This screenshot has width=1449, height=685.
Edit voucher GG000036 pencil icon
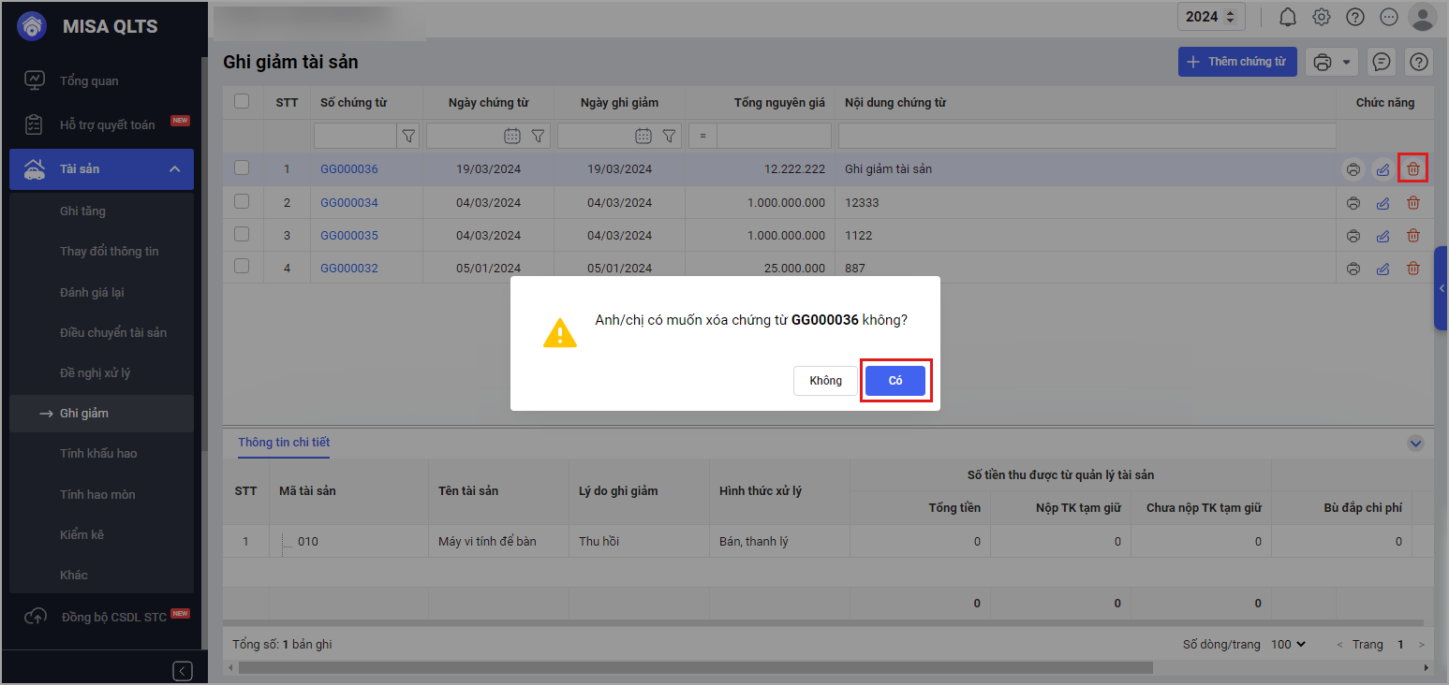point(1382,169)
